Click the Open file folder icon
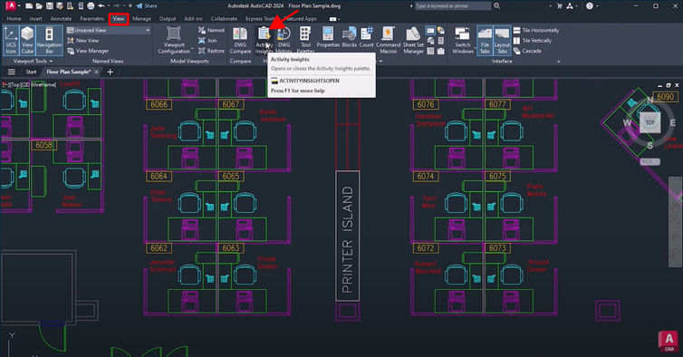 [x=39, y=6]
